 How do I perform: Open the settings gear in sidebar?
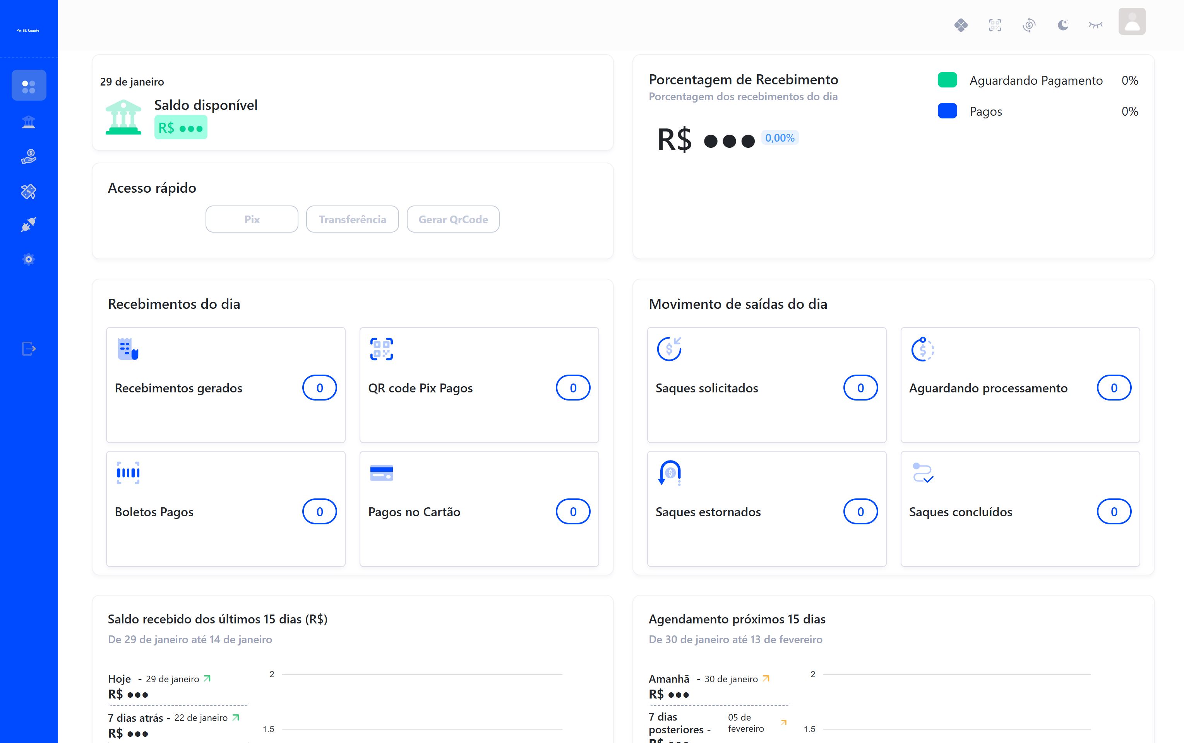(x=29, y=259)
